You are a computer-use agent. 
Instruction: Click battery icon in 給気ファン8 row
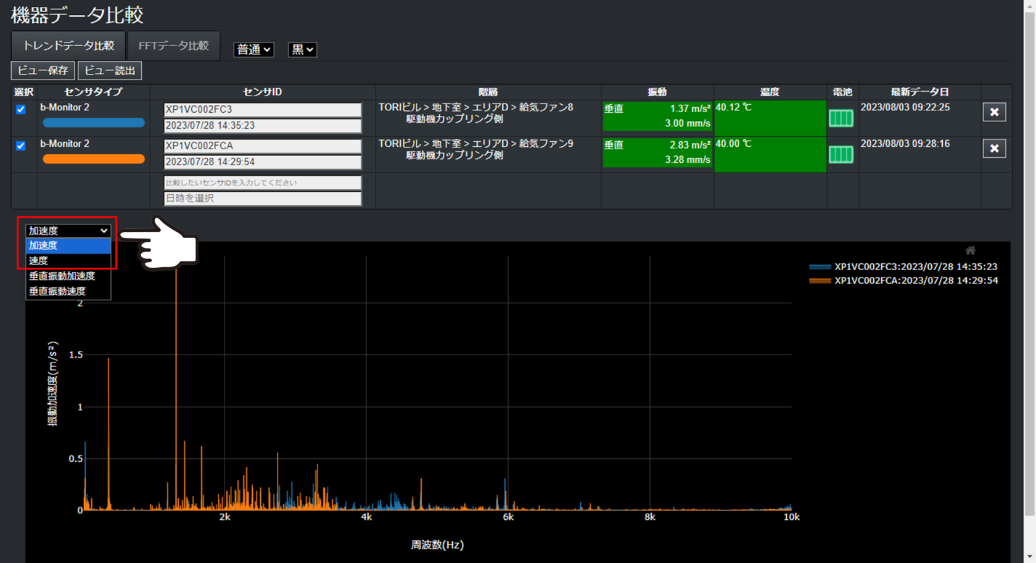(x=841, y=118)
